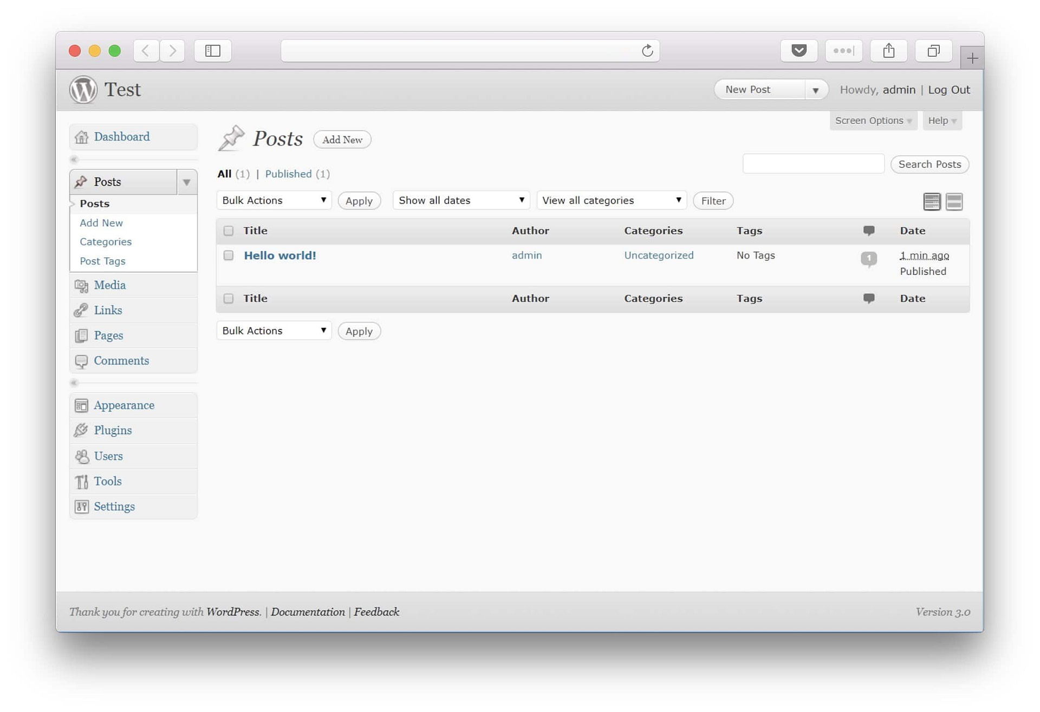The image size is (1040, 712).
Task: Click comments column icon in table footer
Action: pos(869,299)
